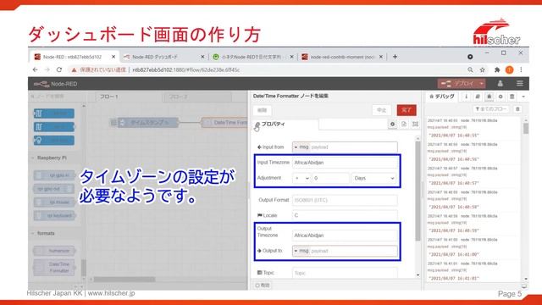The width and height of the screenshot is (542, 305).
Task: Select the Date/Time Formatter node on canvas
Action: (x=224, y=122)
